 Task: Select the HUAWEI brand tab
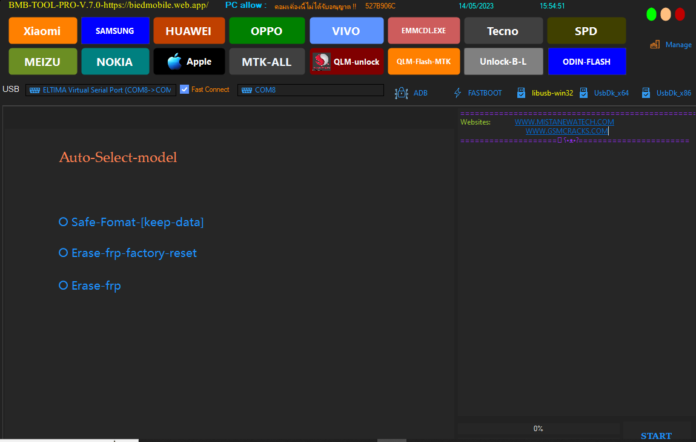(189, 31)
